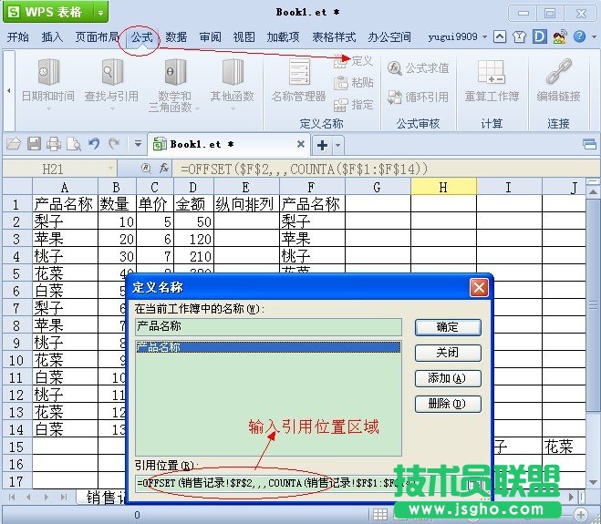This screenshot has height=524, width=601.
Task: Go to first sheet navigation arrow
Action: (x=12, y=498)
